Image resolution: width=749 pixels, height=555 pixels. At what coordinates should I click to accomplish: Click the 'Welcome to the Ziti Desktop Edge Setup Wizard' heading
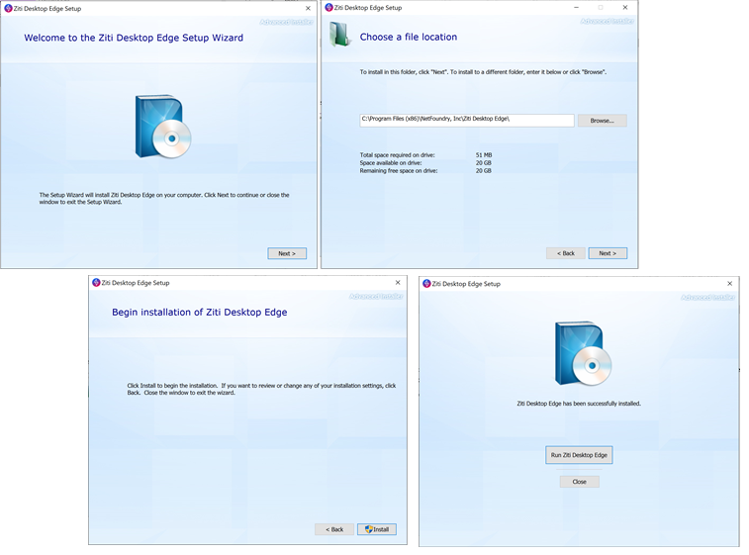click(x=134, y=38)
